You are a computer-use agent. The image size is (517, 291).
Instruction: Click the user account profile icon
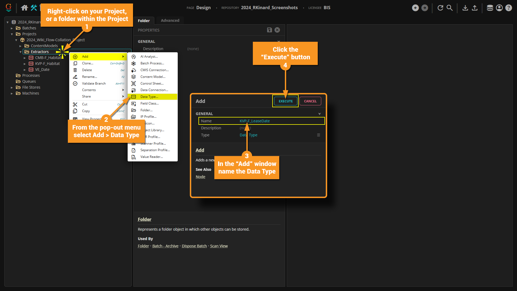tap(499, 8)
